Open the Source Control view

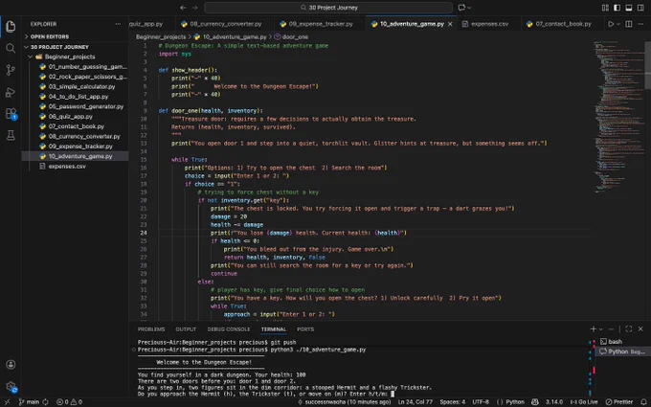click(11, 70)
